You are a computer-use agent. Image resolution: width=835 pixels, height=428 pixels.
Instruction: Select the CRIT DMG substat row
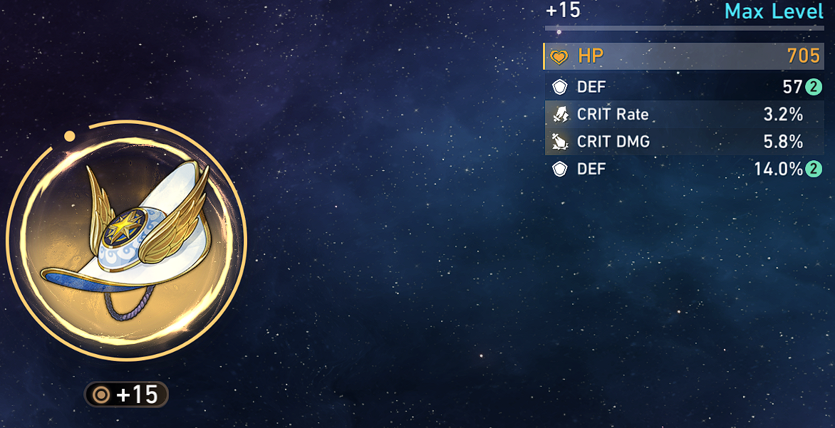point(684,142)
